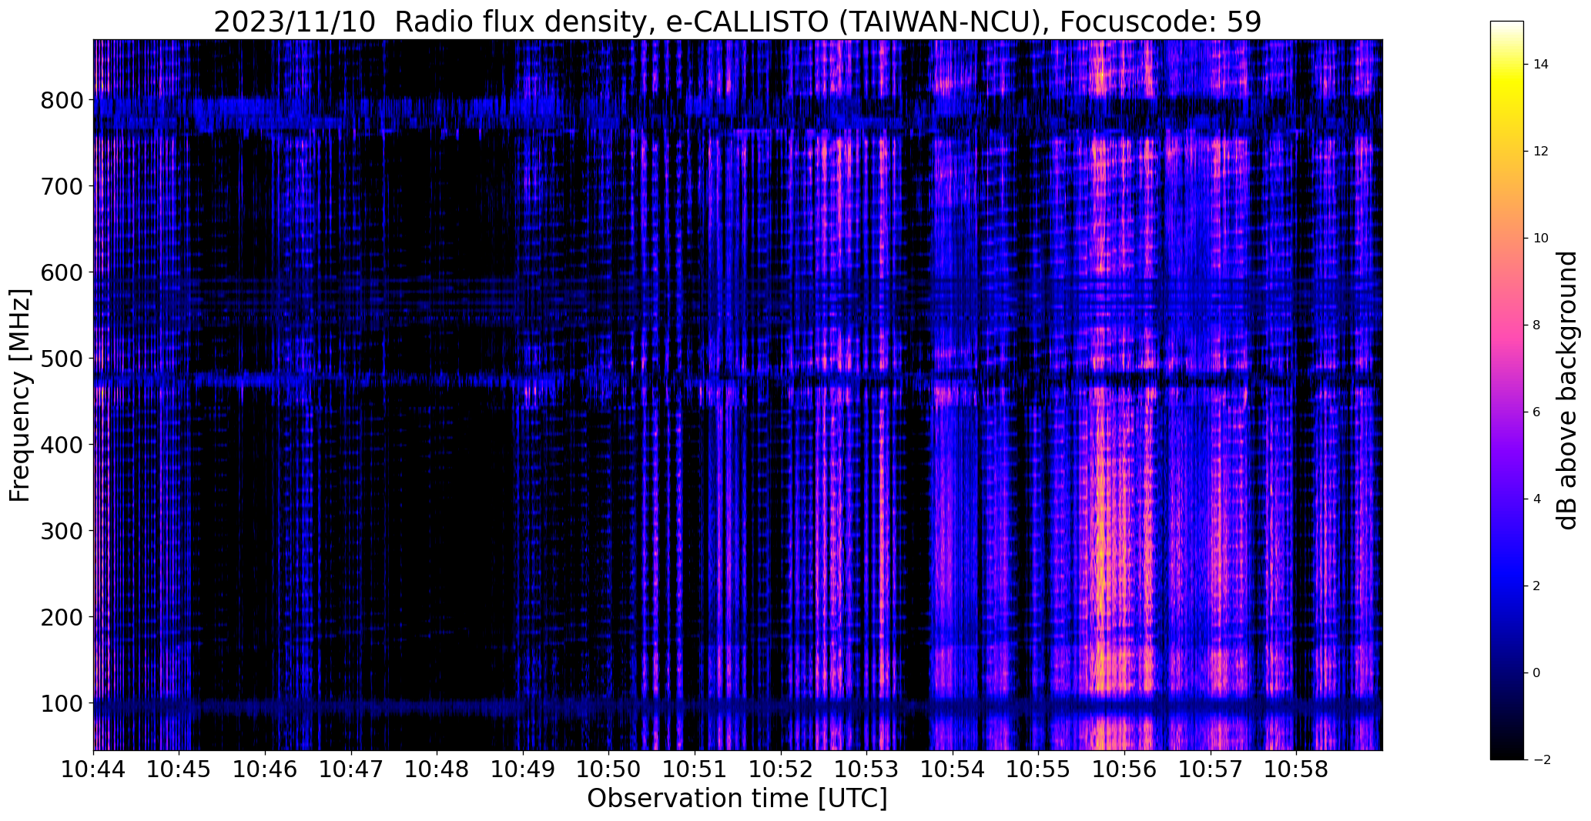Click the 100 frequency tick label

pos(61,704)
